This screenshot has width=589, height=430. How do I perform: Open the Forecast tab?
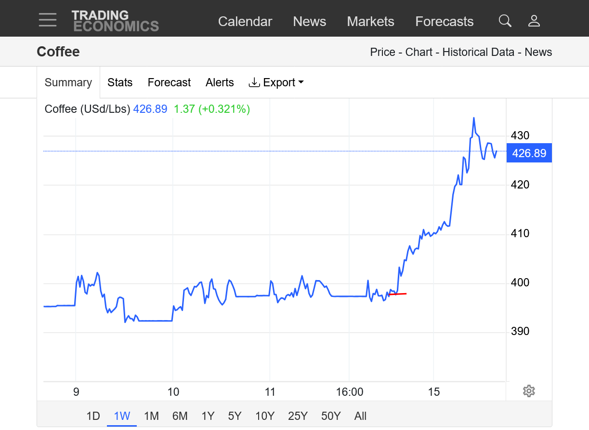(x=169, y=82)
